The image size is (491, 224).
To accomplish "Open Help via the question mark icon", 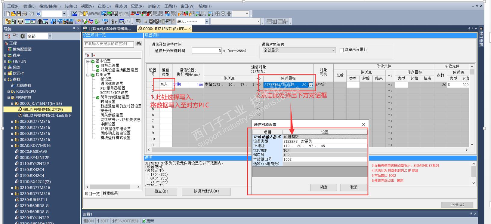I will (x=39, y=14).
